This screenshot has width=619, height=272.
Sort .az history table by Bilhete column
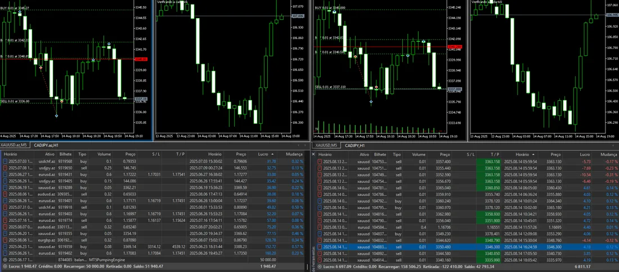click(65, 154)
